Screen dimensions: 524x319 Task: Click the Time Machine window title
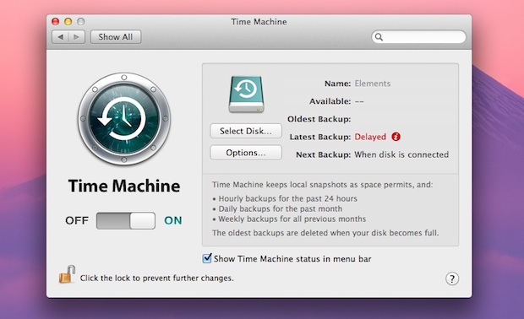point(259,22)
